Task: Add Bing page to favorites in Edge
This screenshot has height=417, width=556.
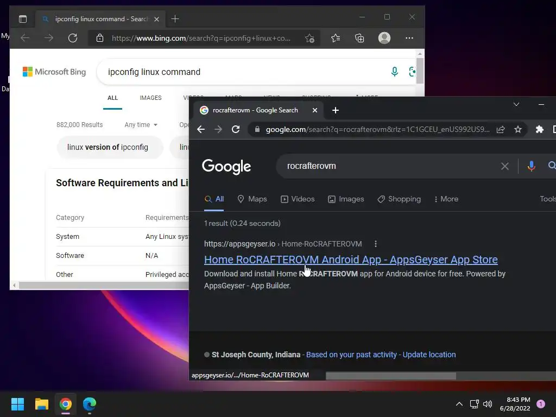Action: click(309, 38)
